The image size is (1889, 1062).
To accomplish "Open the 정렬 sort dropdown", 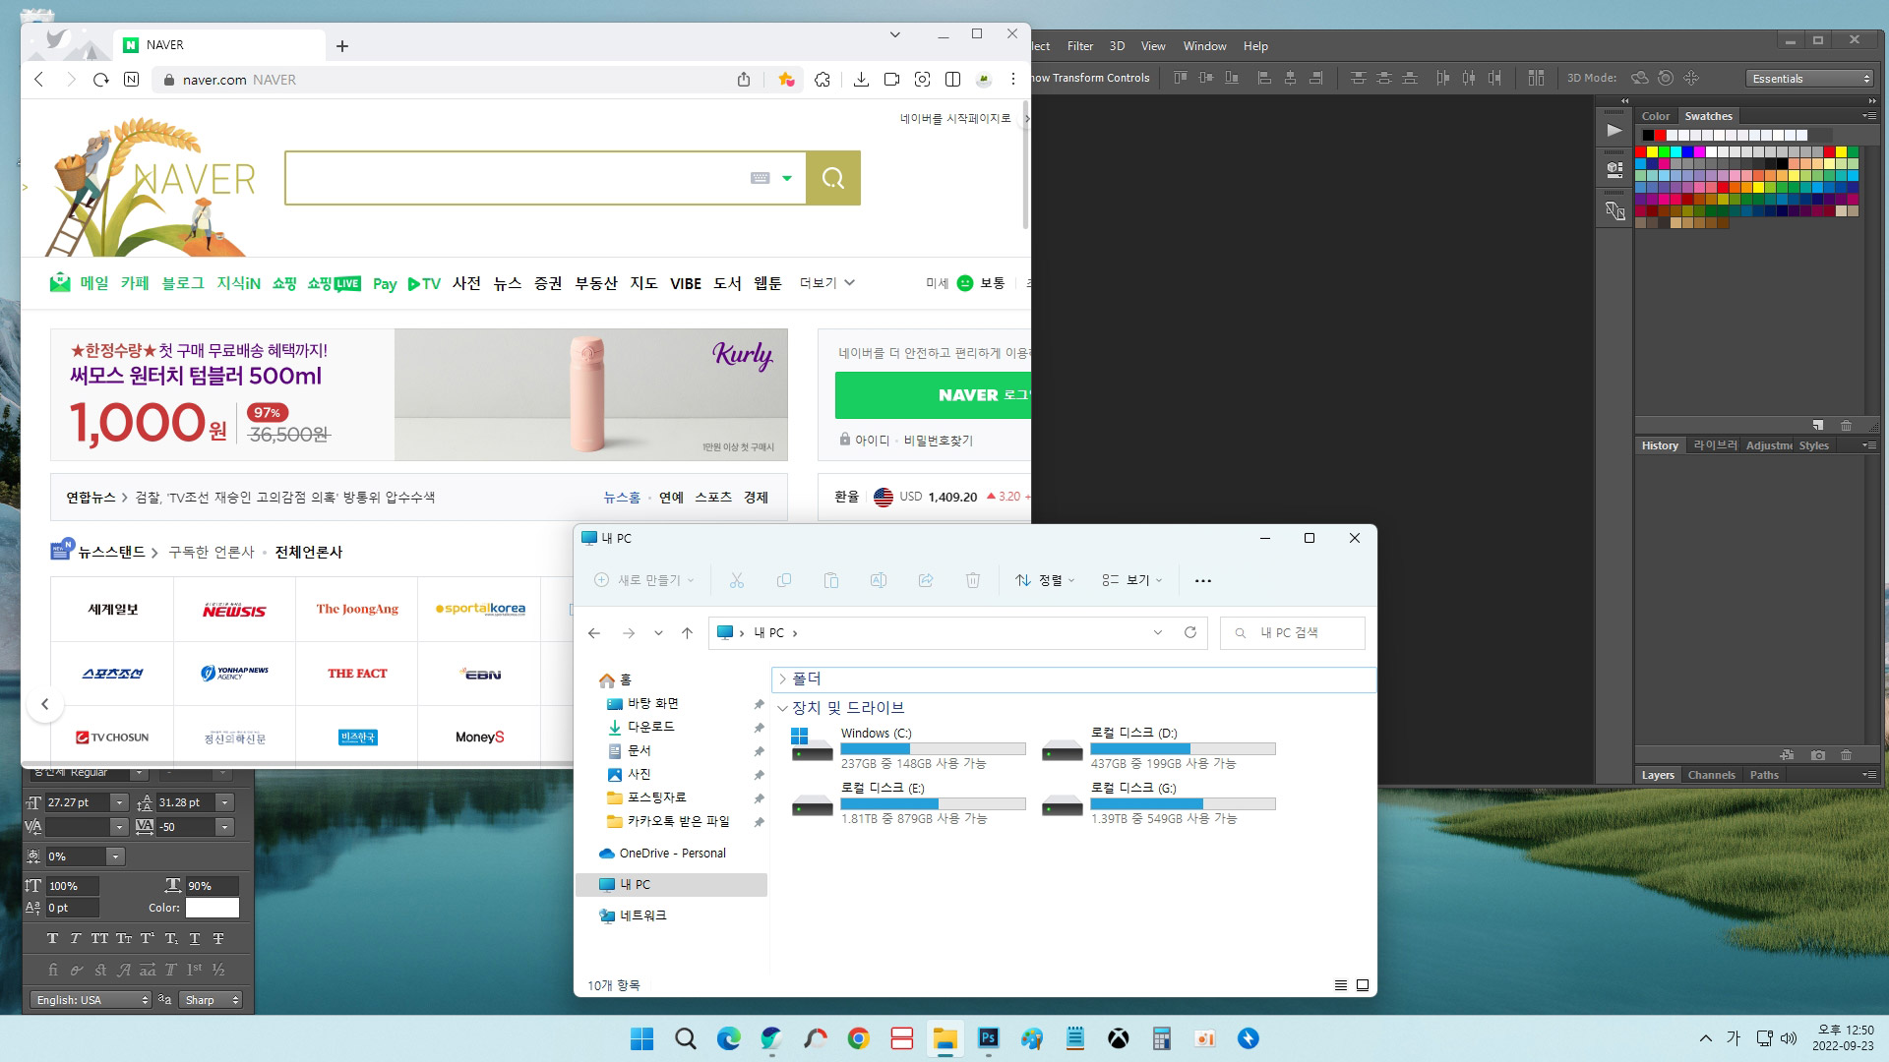I will (1045, 580).
